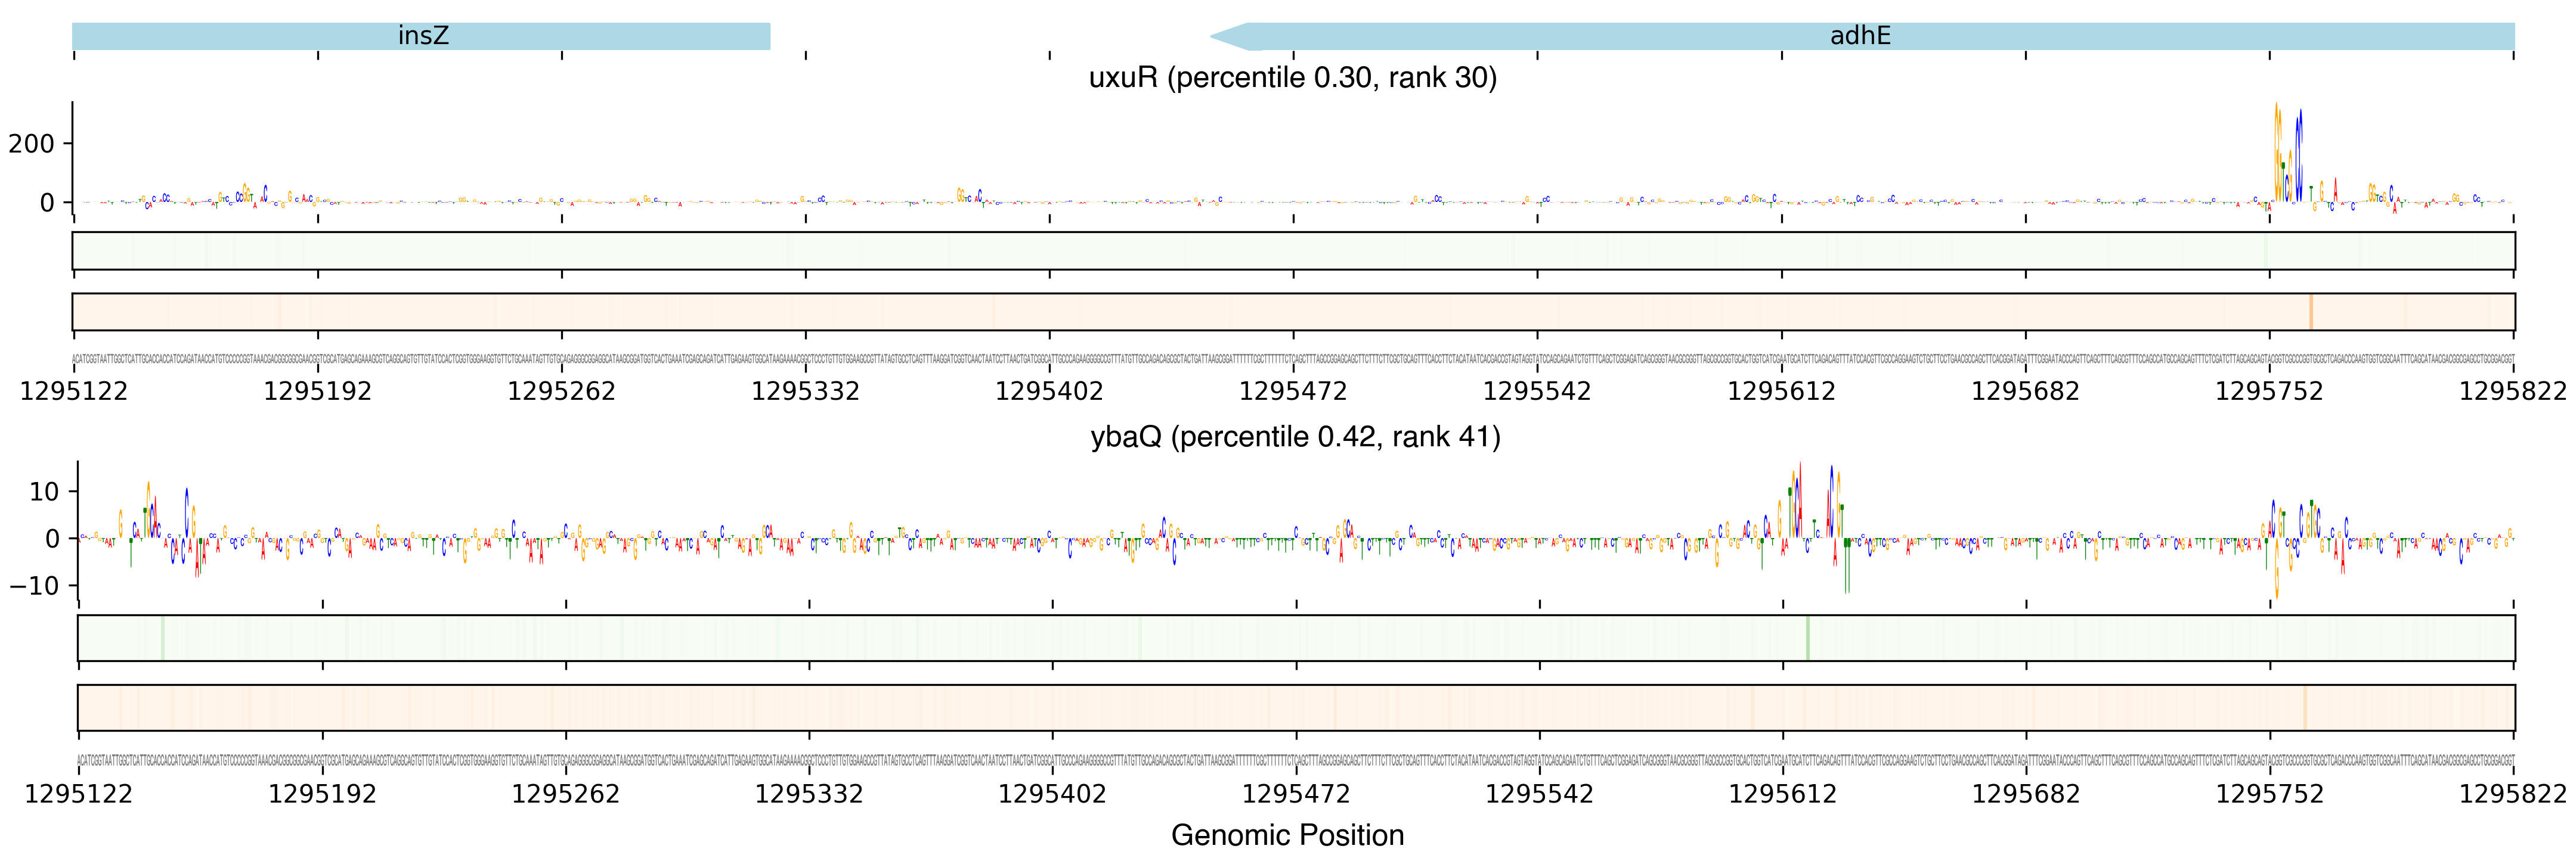Viewport: 2576px width, 858px height.
Task: Click the ybaQ track title
Action: [1295, 437]
